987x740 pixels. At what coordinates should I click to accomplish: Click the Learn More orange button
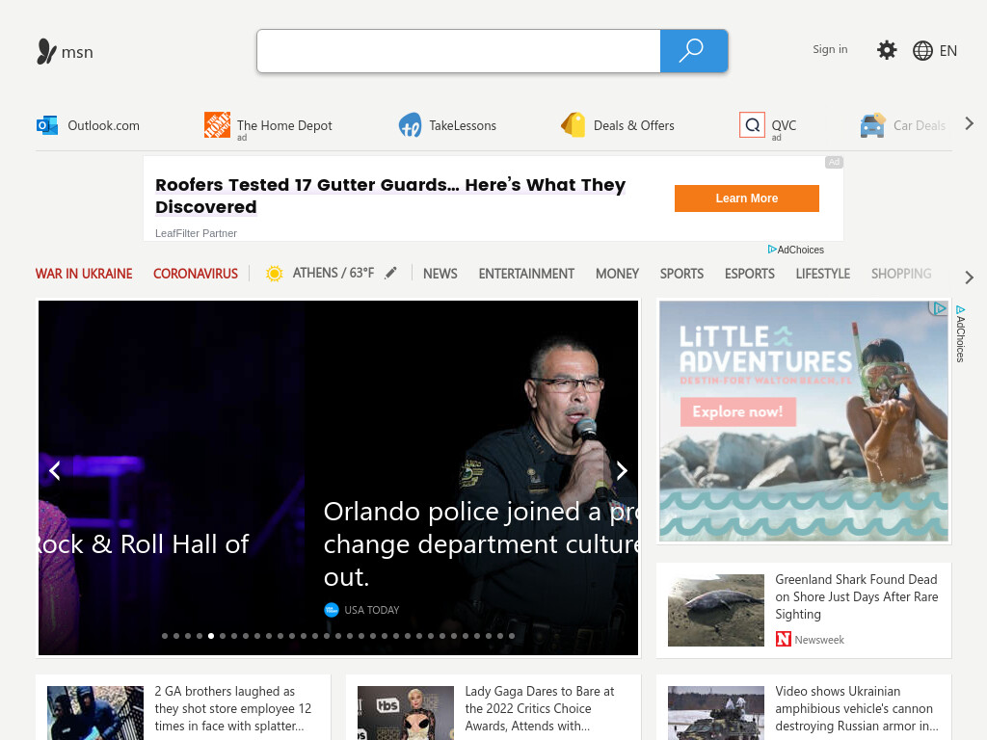[x=747, y=198]
